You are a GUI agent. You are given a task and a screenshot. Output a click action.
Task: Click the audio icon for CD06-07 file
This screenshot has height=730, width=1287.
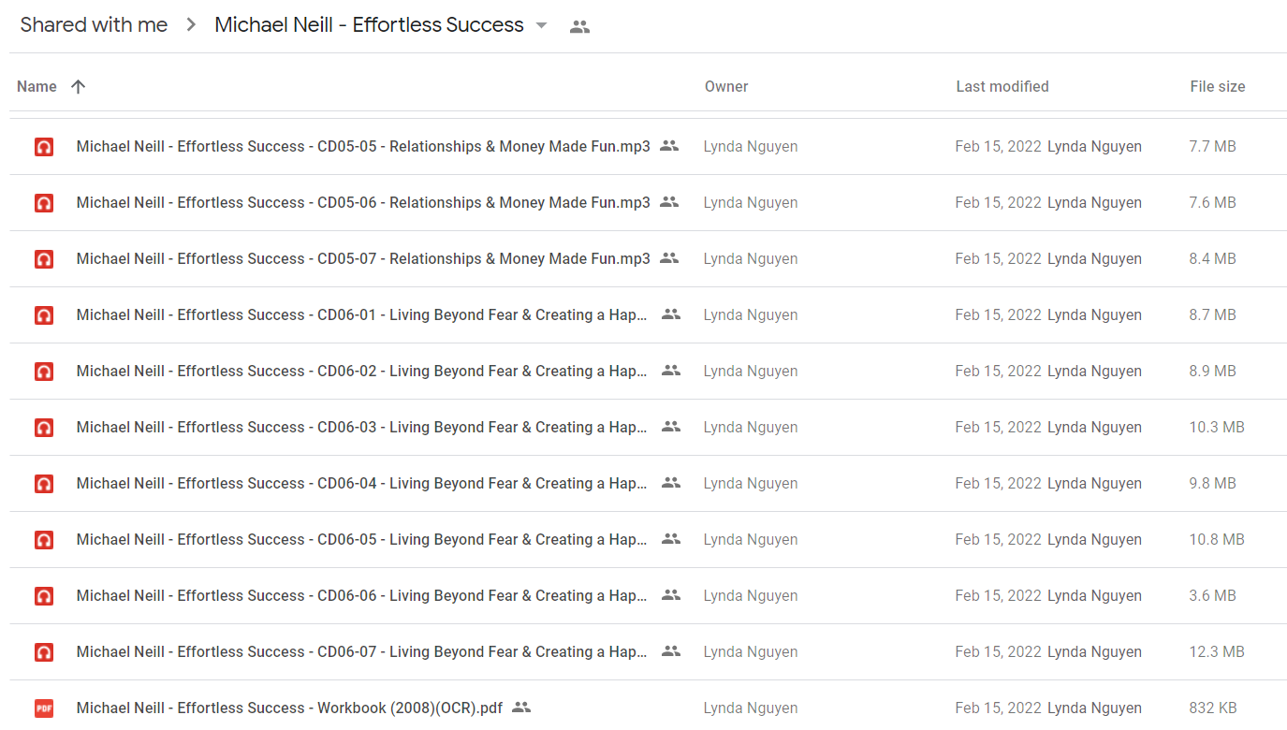[44, 652]
